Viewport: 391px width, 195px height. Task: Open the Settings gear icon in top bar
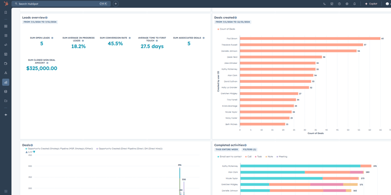click(x=347, y=4)
